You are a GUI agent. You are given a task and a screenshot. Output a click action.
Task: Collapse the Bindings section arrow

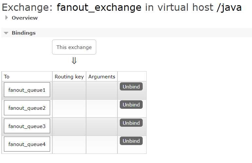click(6, 33)
